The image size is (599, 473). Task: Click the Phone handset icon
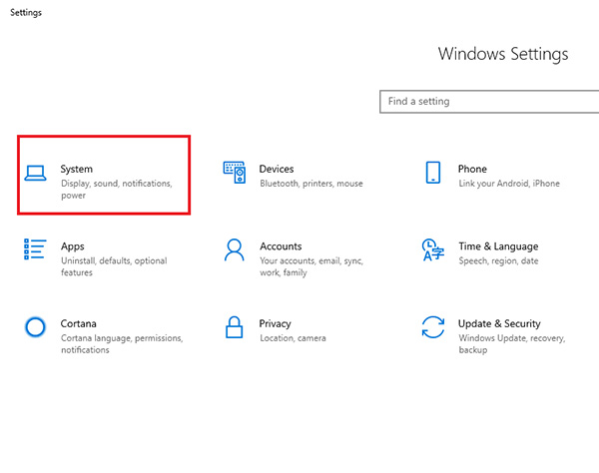pyautogui.click(x=432, y=174)
